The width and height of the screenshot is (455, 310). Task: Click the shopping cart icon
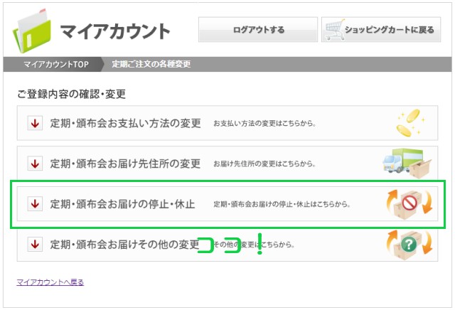click(333, 30)
